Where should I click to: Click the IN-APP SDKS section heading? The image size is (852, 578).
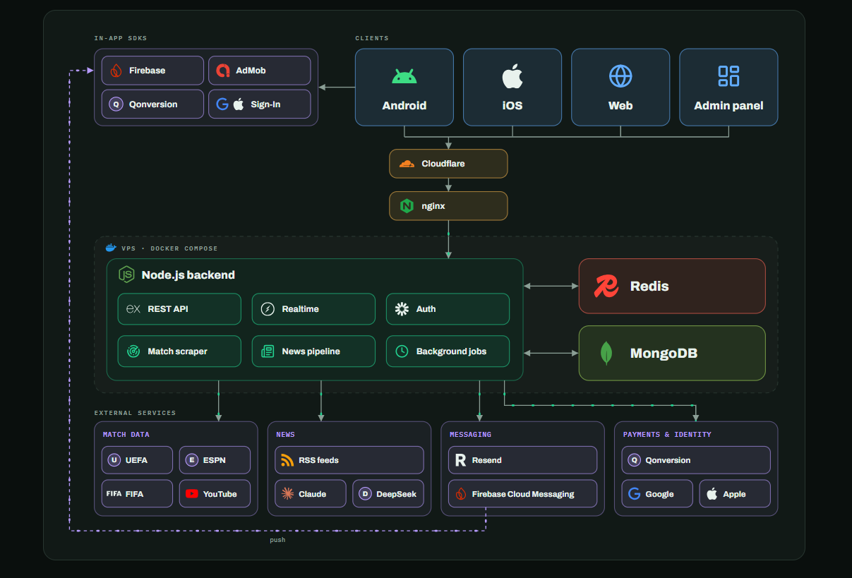[x=121, y=38]
